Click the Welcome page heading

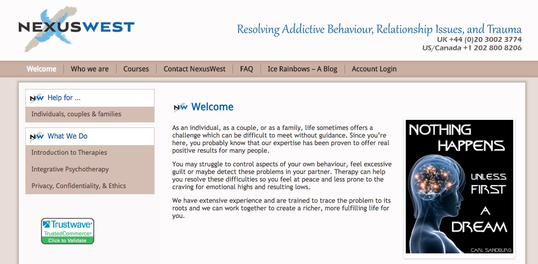point(212,107)
